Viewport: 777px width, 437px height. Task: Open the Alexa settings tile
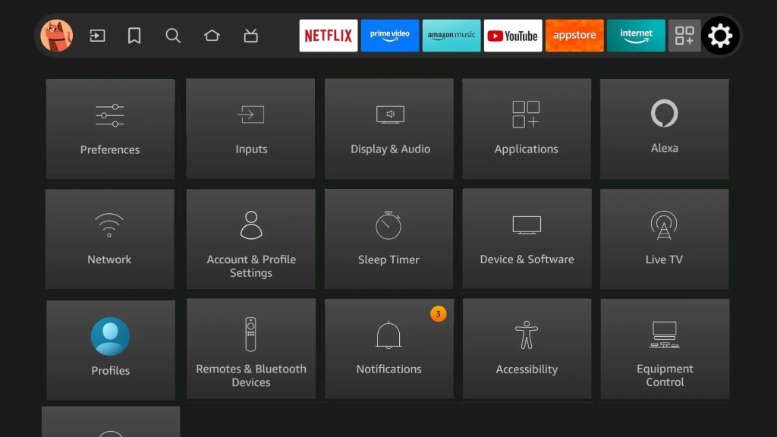(665, 129)
